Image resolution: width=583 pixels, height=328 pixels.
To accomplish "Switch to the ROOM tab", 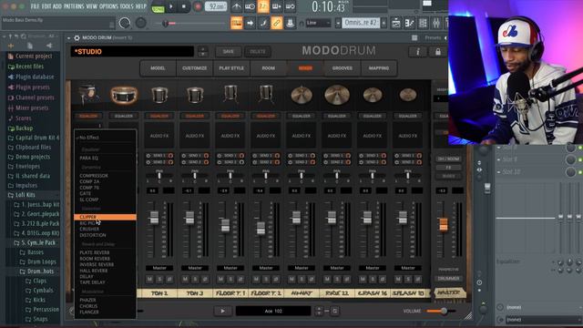I will (268, 68).
